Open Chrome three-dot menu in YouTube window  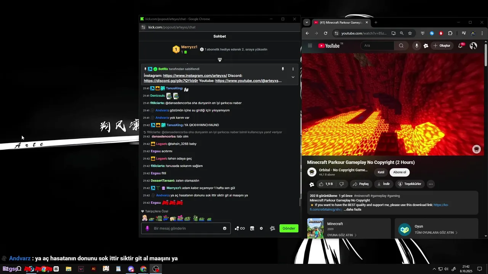[482, 33]
